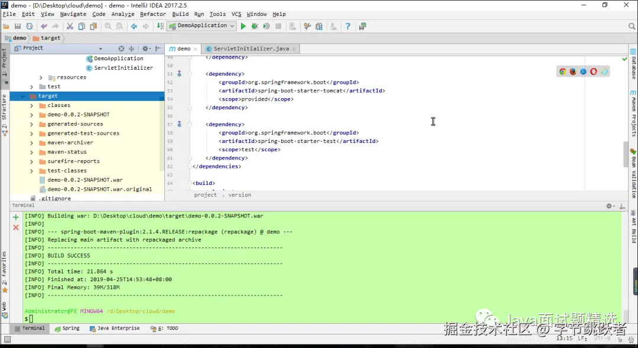The image size is (638, 348).
Task: Expand the surefire-reports folder
Action: (31, 161)
